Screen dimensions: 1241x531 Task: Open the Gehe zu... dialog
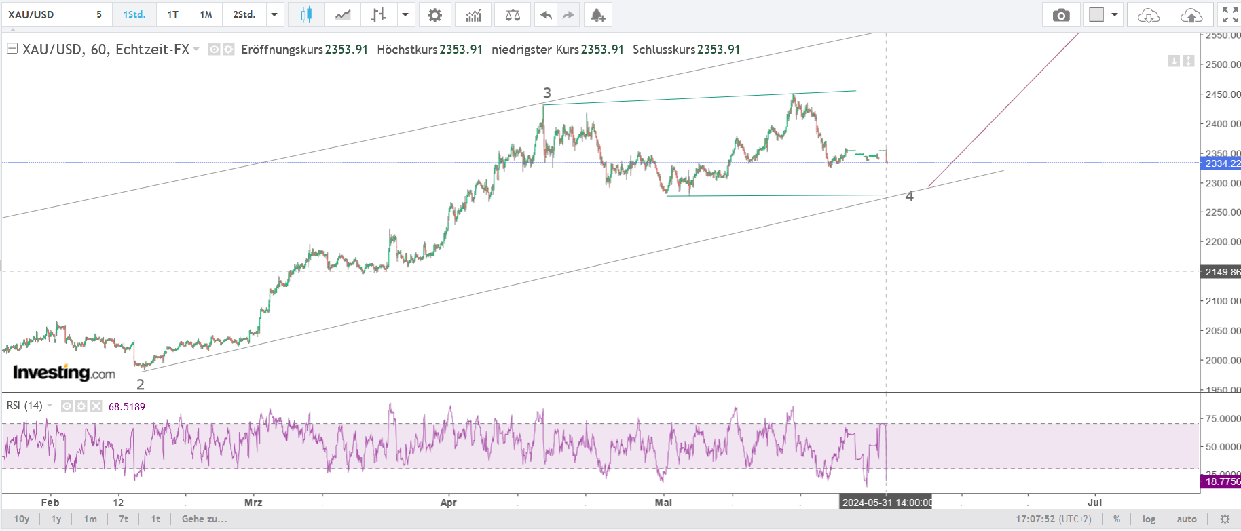click(204, 519)
